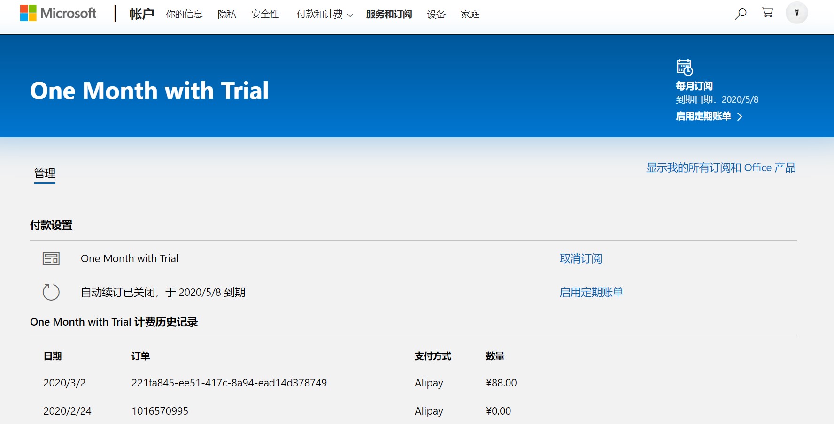The width and height of the screenshot is (834, 424).
Task: Click the 每月订阅 label
Action: pyautogui.click(x=694, y=86)
